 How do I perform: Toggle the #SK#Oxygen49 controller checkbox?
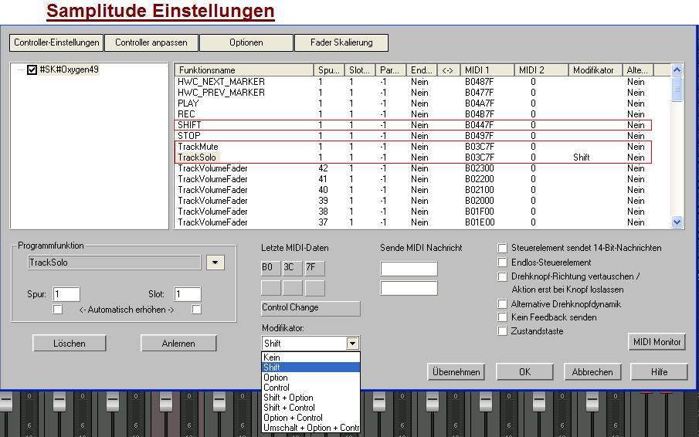(x=32, y=69)
